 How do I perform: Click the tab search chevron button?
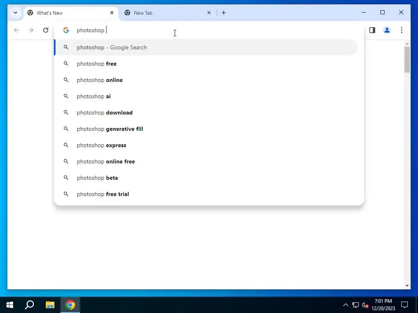[16, 13]
